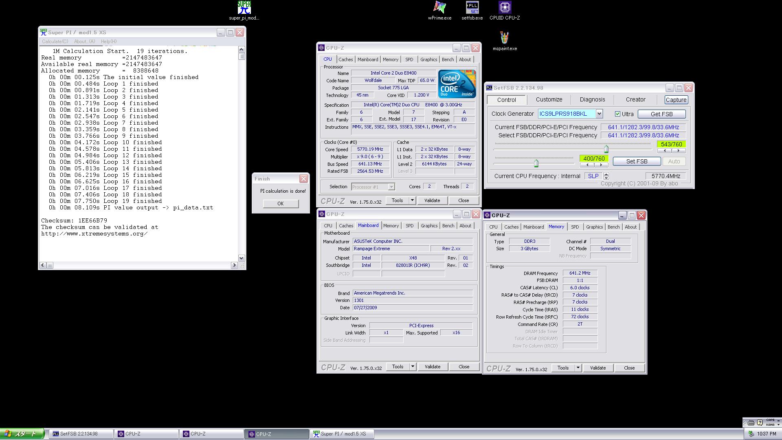Switch to SetFSB taskbar button
Image resolution: width=782 pixels, height=440 pixels.
(81, 434)
